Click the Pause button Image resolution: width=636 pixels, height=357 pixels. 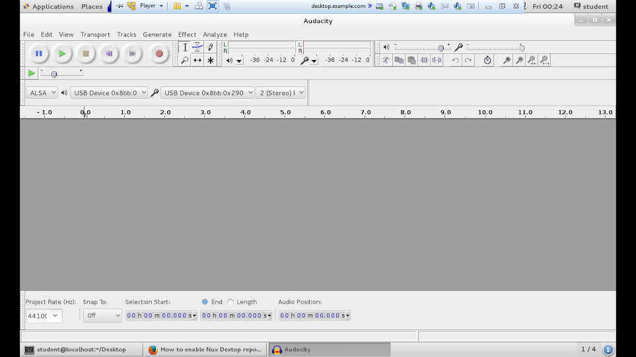tap(39, 53)
